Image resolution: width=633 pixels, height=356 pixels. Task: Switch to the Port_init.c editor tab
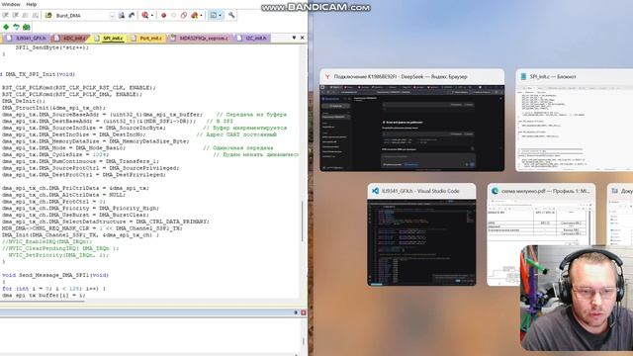(146, 38)
